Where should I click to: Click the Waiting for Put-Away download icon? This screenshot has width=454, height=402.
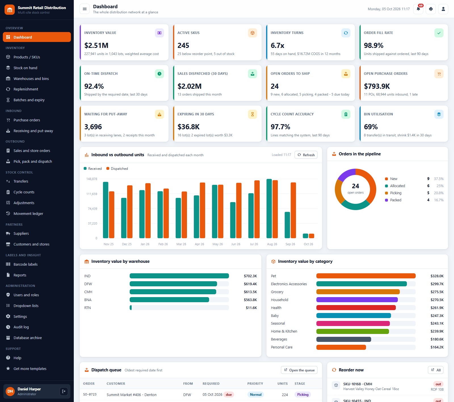point(159,114)
